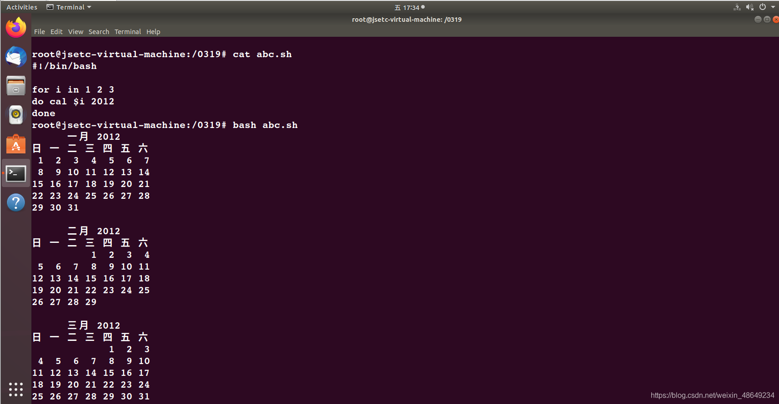779x404 pixels.
Task: Open the Search menu
Action: tap(99, 32)
